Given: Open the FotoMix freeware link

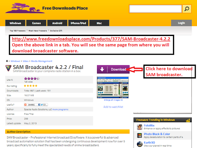Looking at the screenshot, I should (x=149, y=126).
